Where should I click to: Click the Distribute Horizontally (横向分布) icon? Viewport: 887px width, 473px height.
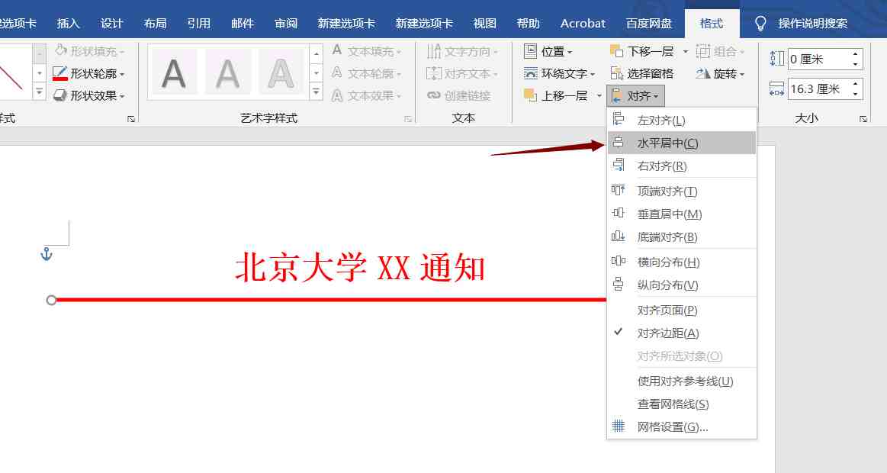pos(619,262)
